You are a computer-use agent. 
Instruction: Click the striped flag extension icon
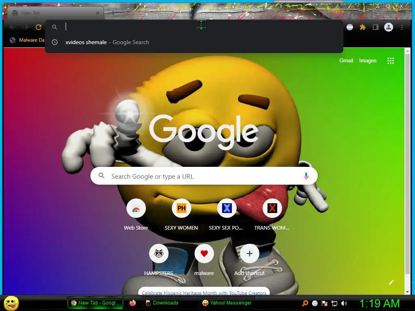[x=350, y=27]
